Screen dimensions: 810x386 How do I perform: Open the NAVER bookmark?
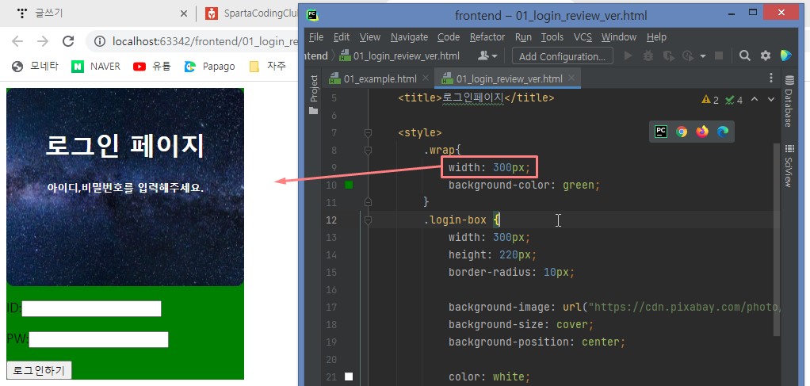[x=96, y=66]
